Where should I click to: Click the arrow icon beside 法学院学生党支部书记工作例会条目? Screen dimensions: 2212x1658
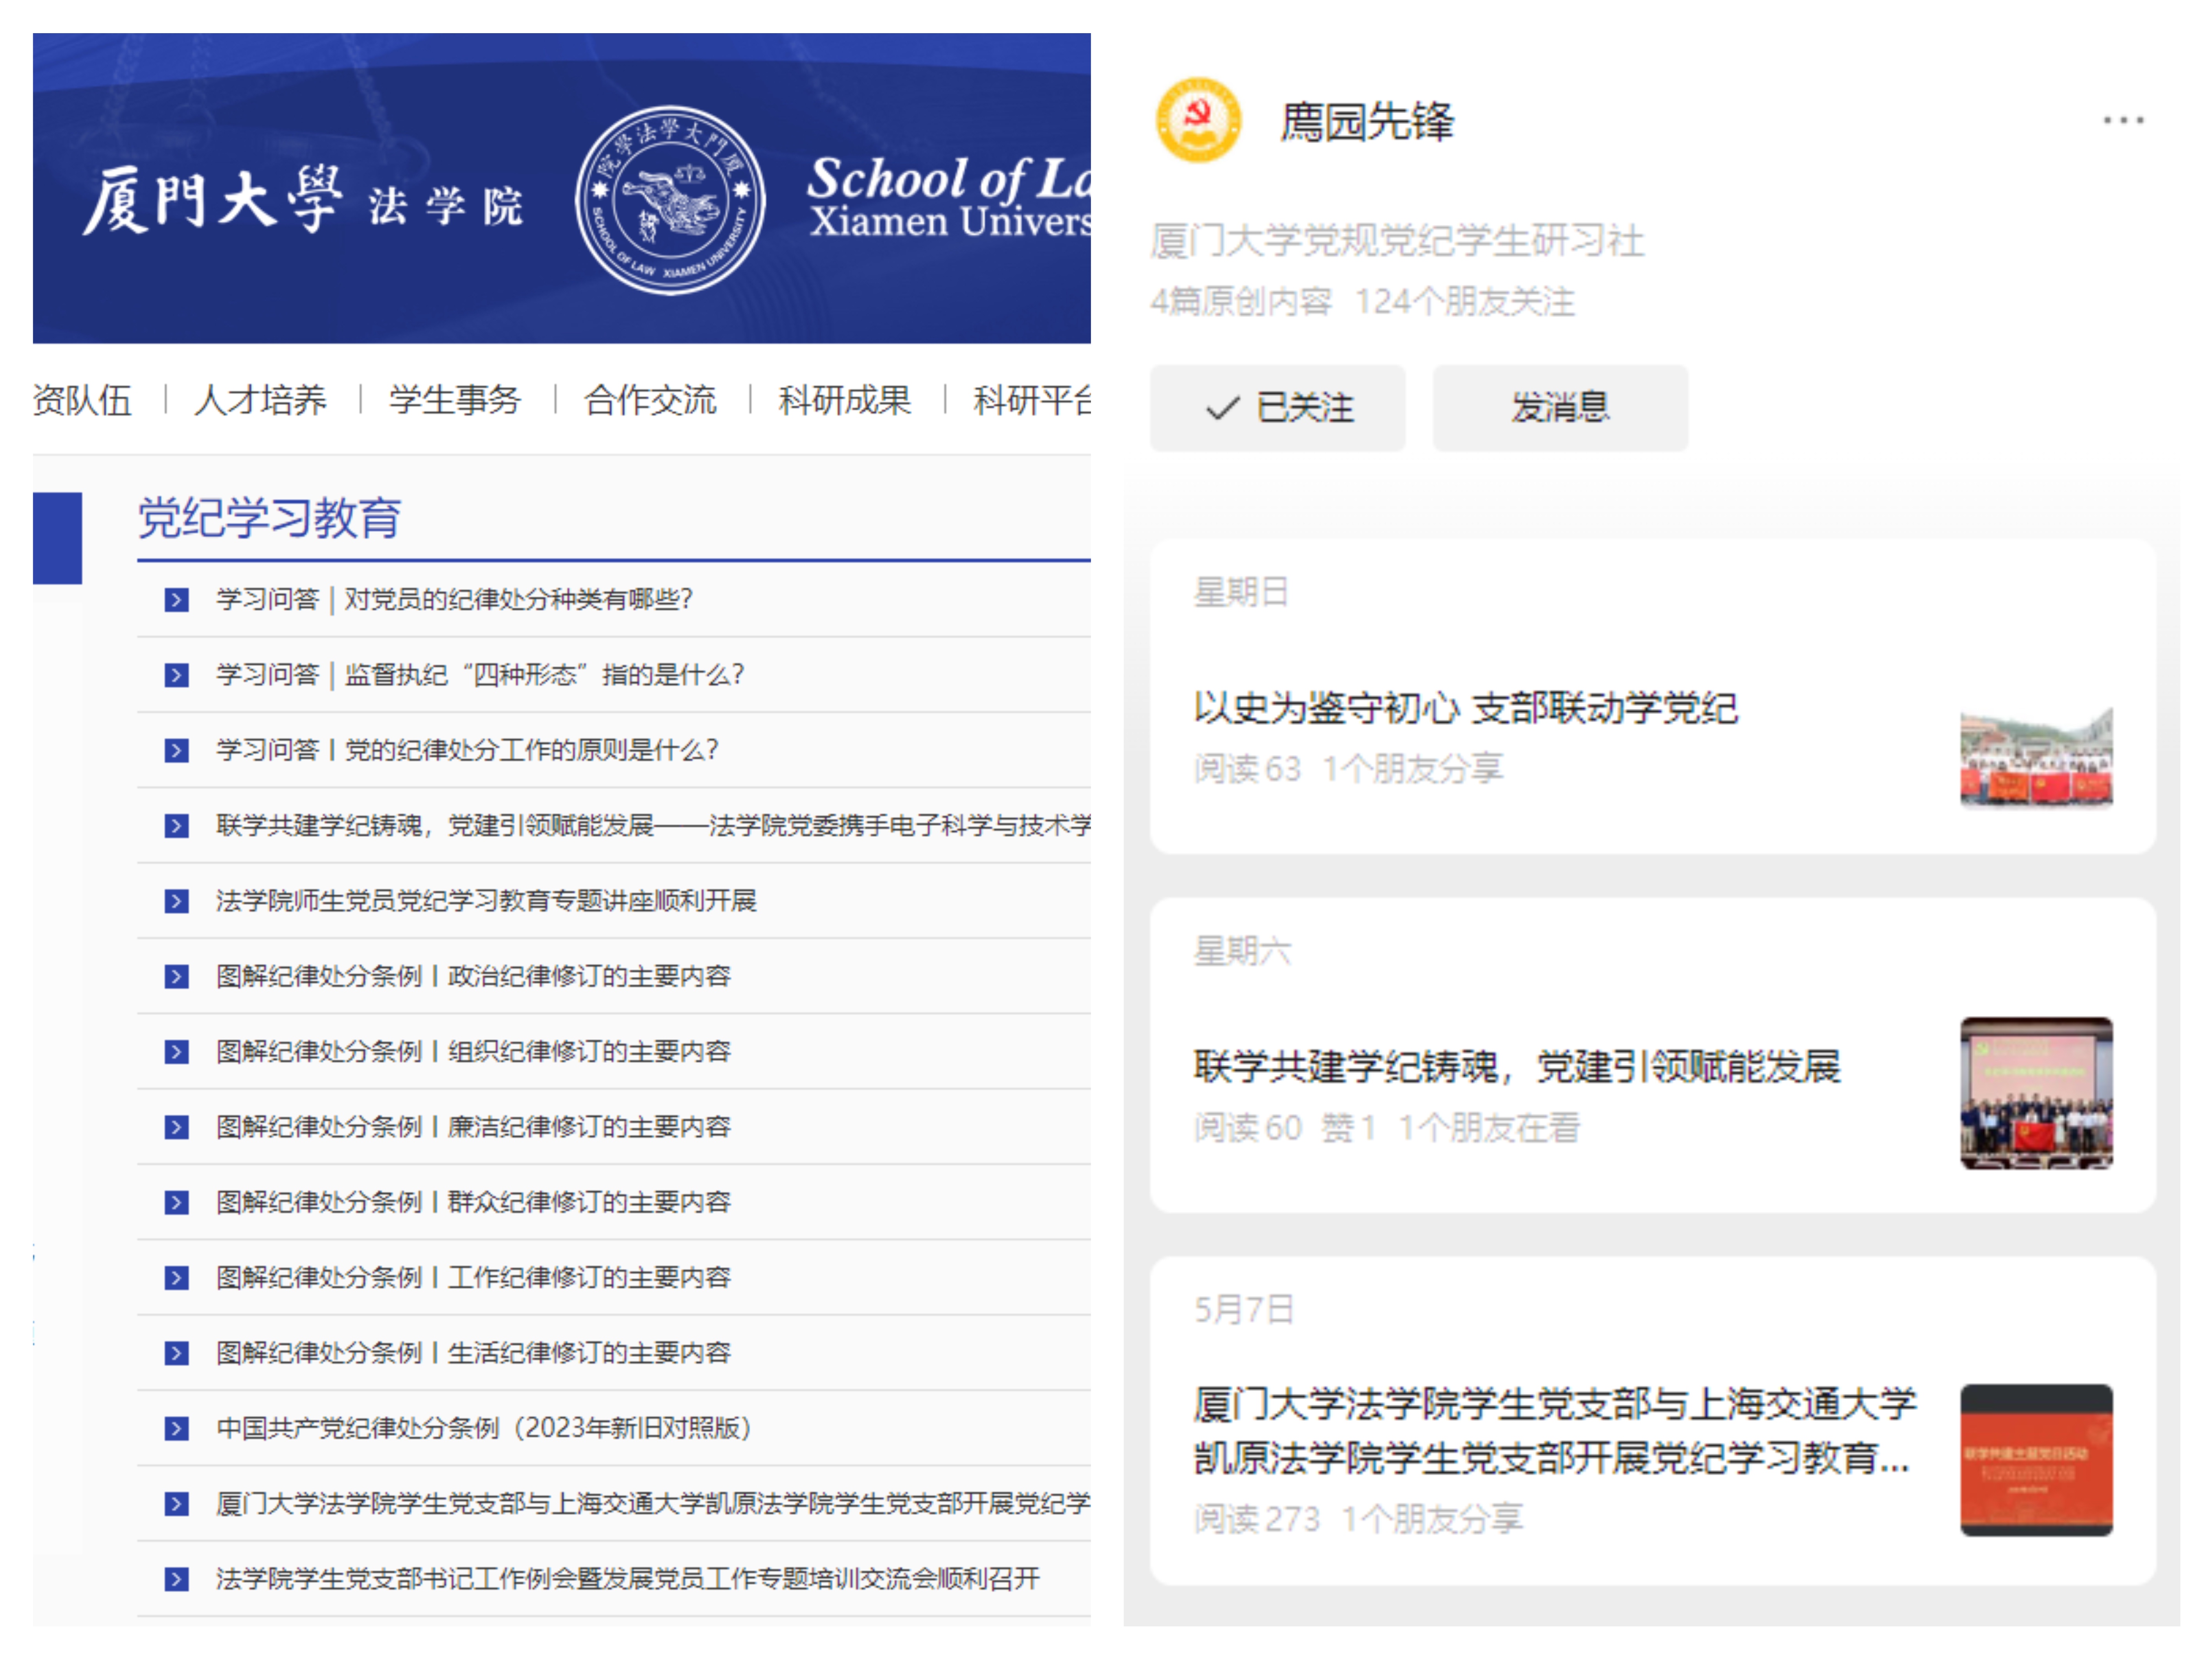176,1579
